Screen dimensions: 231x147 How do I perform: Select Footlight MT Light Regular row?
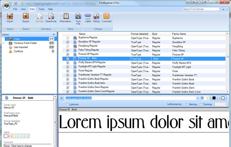click(x=144, y=67)
